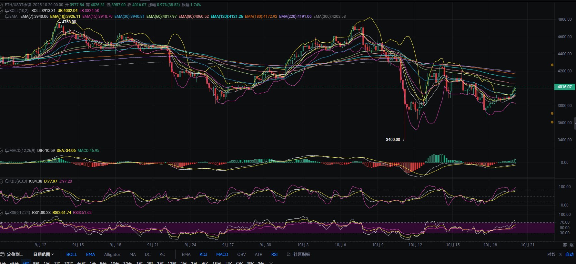Click the RSI panel alert bell icon
This screenshot has height=264, width=576.
[7, 213]
